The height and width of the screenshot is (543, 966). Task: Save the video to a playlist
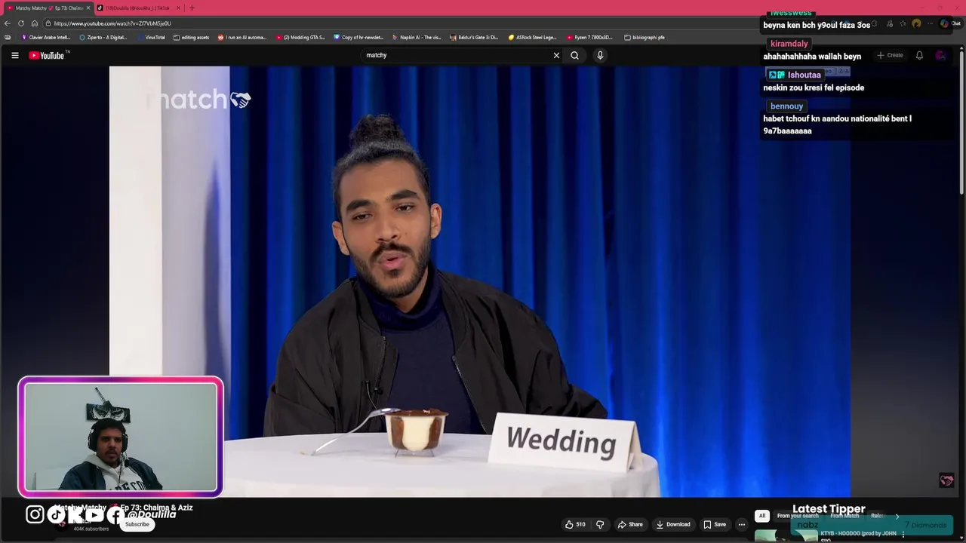click(715, 524)
